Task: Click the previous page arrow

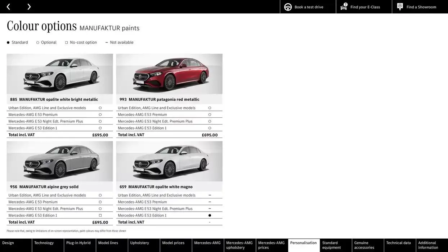Action: tap(7, 6)
